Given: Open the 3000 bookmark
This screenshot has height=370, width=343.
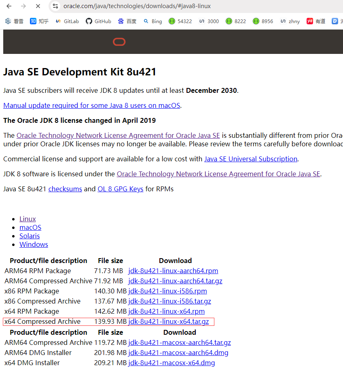Looking at the screenshot, I should (x=209, y=21).
